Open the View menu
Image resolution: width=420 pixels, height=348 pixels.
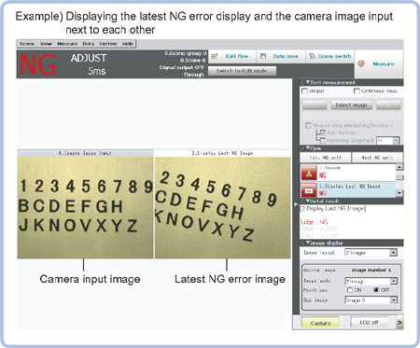46,44
